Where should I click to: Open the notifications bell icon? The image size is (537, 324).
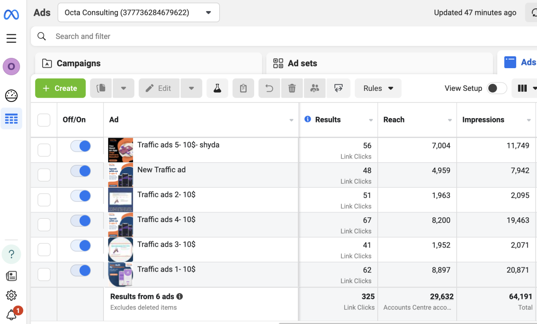(12, 313)
